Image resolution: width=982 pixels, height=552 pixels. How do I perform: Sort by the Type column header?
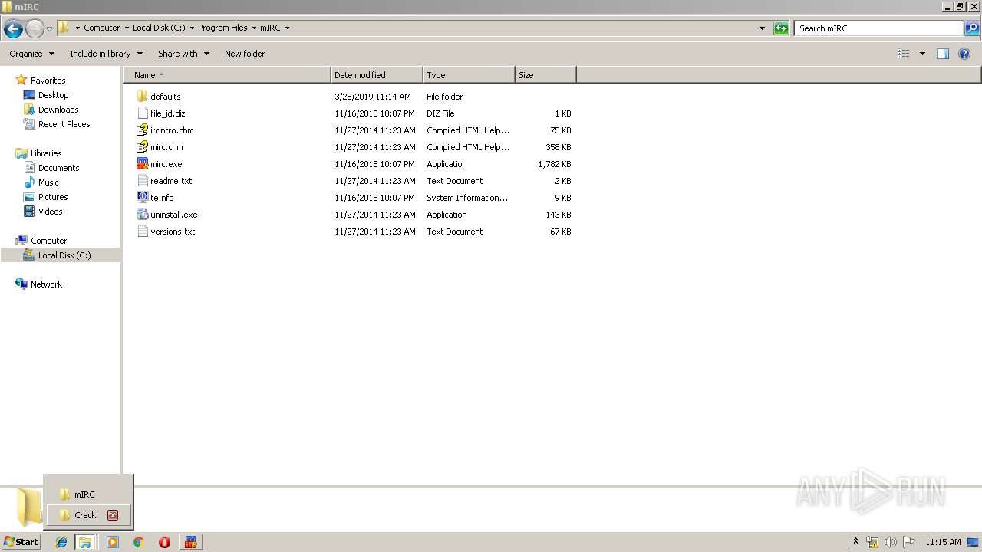pyautogui.click(x=469, y=75)
